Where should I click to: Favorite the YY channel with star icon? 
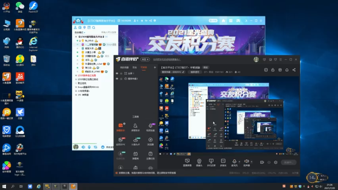point(142,21)
